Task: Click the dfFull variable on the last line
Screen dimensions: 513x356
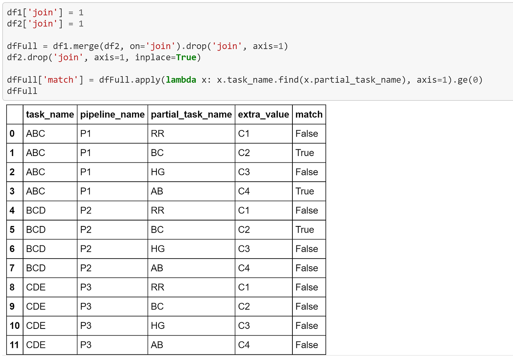Action: tap(22, 91)
